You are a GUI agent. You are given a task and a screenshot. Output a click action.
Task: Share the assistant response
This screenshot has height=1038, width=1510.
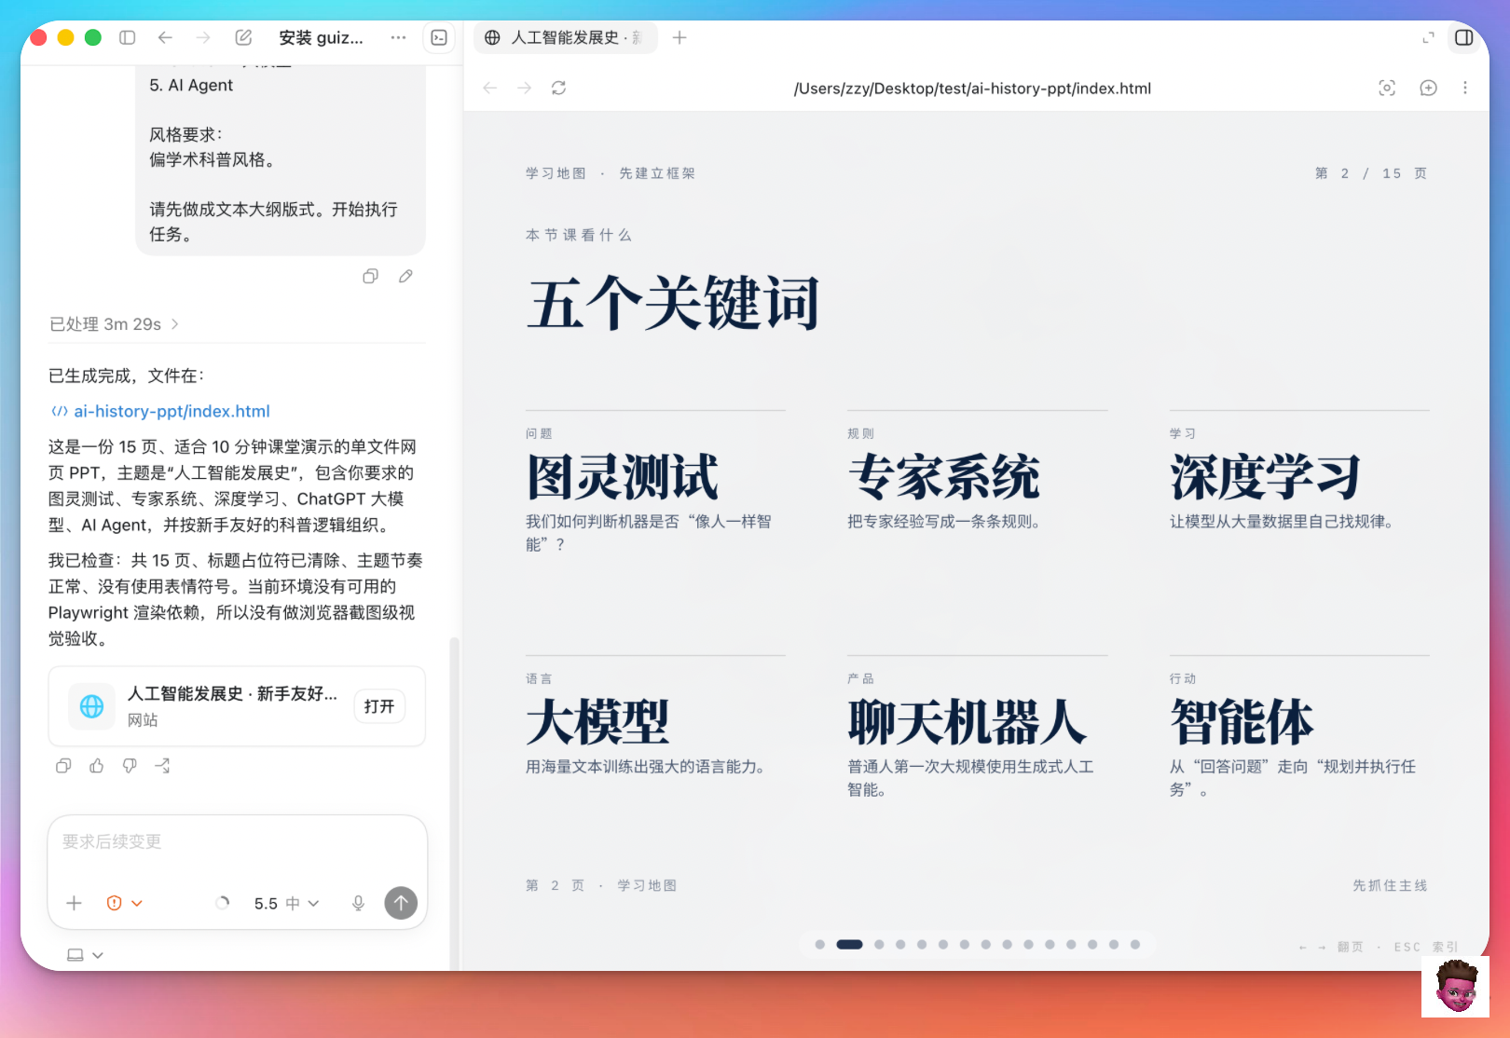pyautogui.click(x=162, y=766)
